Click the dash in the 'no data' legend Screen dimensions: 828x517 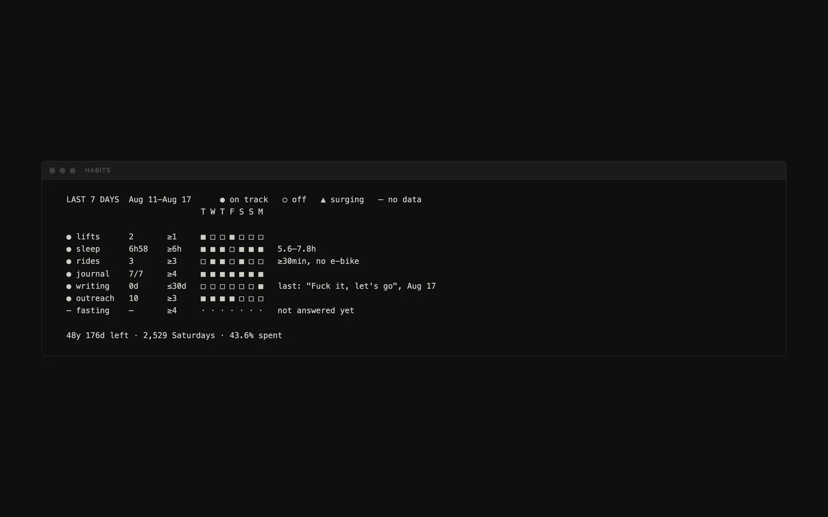(381, 200)
